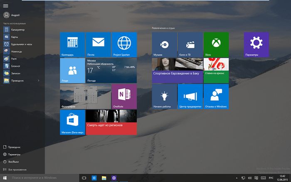Open the purple Параметры tile
The width and height of the screenshot is (291, 182).
(x=256, y=45)
